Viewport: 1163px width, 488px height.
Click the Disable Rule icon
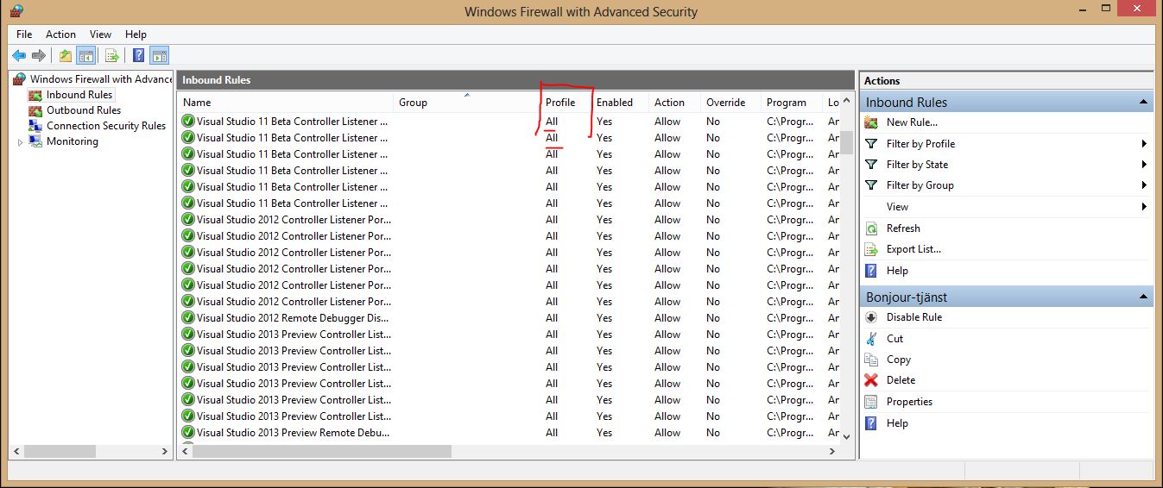coord(871,317)
